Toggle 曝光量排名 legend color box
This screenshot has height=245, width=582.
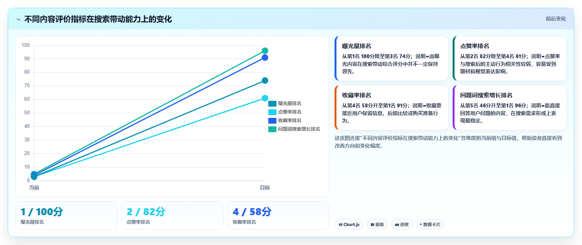tap(272, 104)
